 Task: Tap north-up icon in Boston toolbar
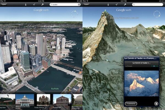click(x=26, y=5)
